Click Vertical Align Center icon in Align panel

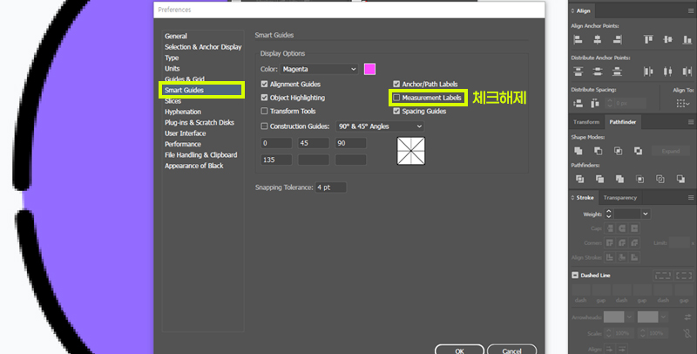pos(667,39)
